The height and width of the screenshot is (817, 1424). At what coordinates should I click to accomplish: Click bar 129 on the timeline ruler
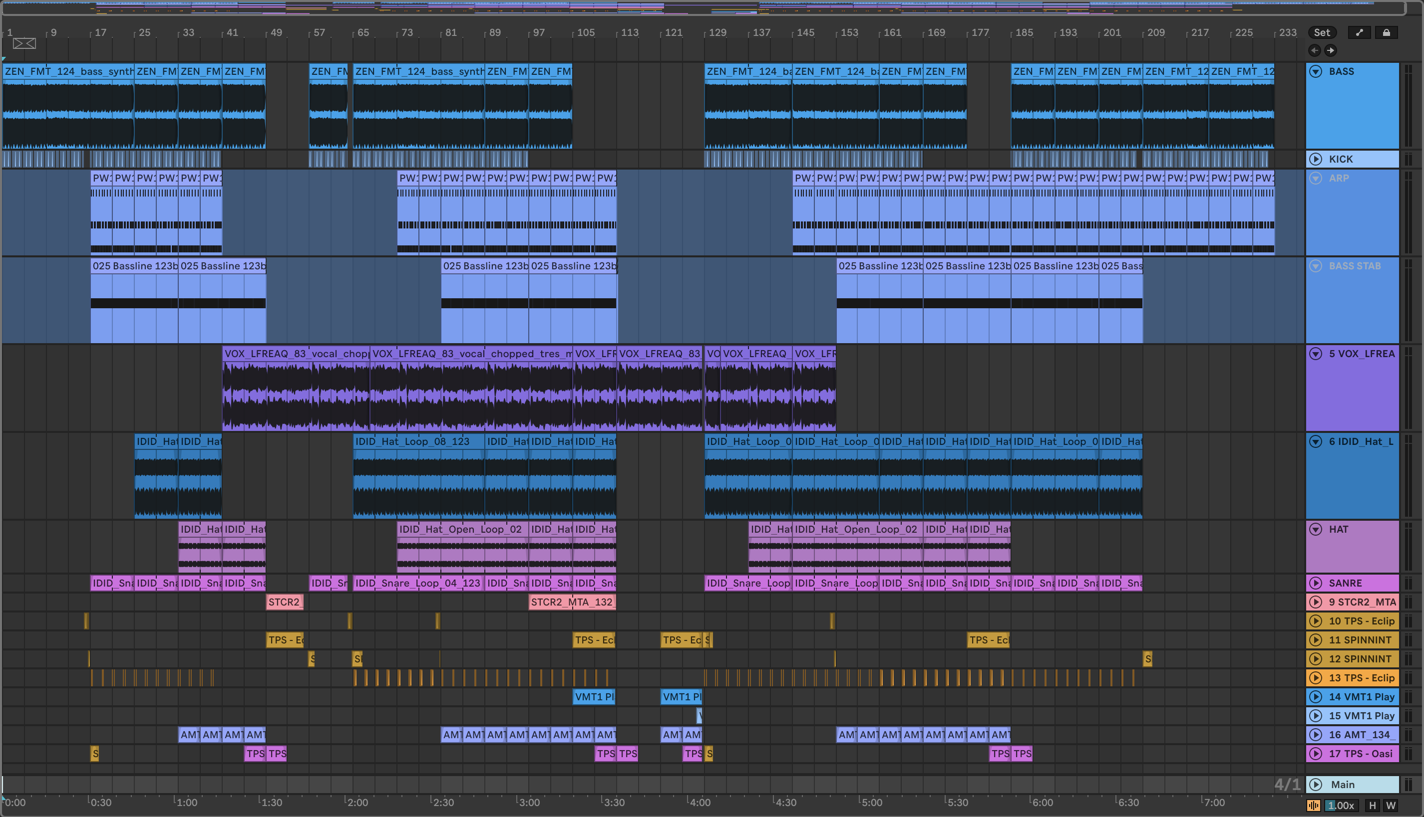coord(717,32)
